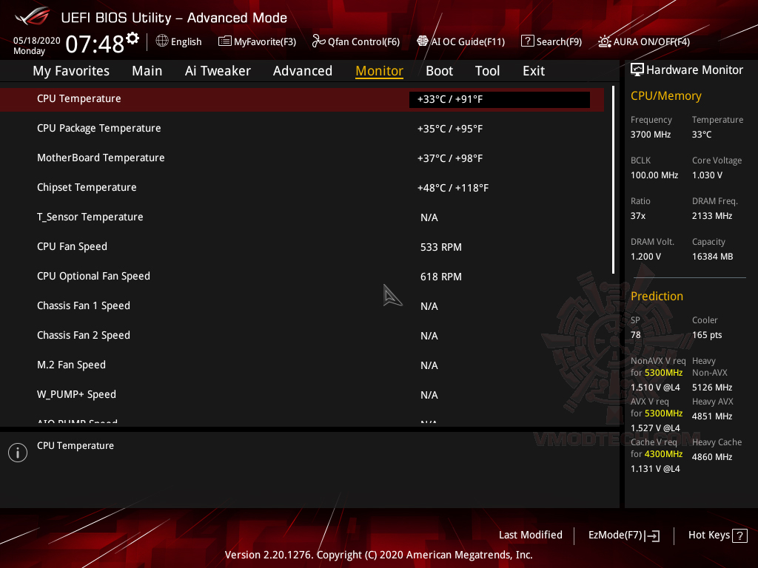Open language selection globe icon
758x568 pixels.
pyautogui.click(x=162, y=41)
